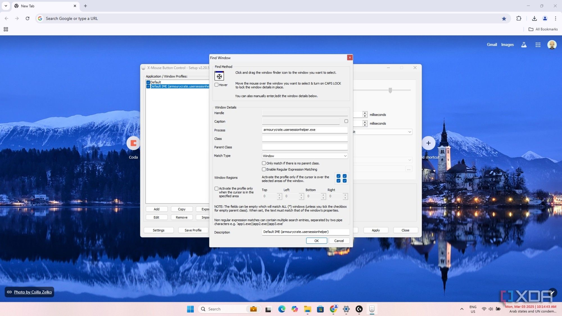Open the Coda shortcut tile
The width and height of the screenshot is (562, 316).
click(133, 143)
